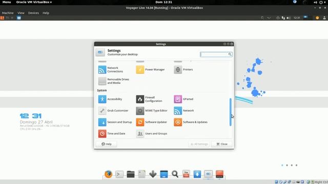Click guest panel volume icon

coord(289,18)
